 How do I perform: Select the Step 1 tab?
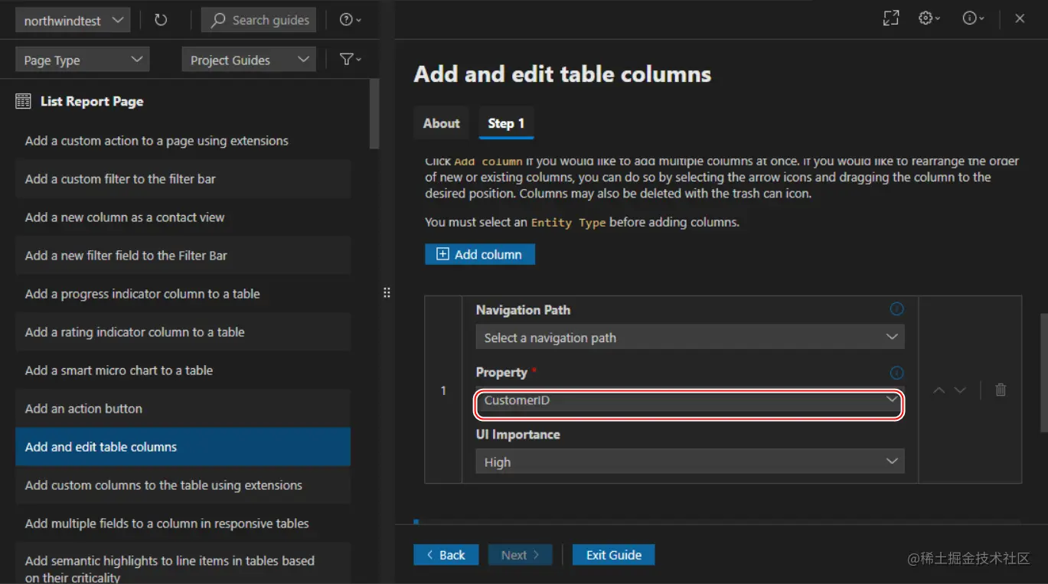coord(506,123)
